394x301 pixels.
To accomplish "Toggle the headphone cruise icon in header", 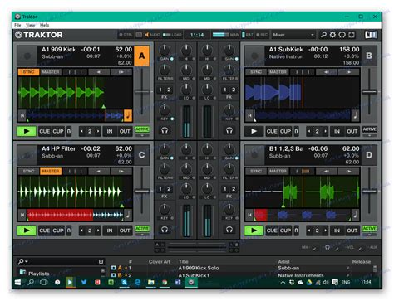I will click(x=342, y=35).
